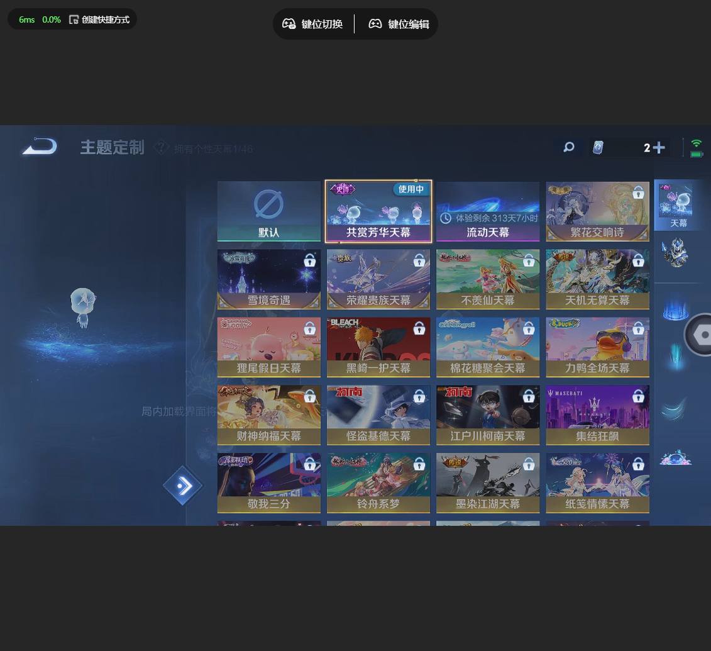Select the 墨染江湖天幕 card

point(488,482)
